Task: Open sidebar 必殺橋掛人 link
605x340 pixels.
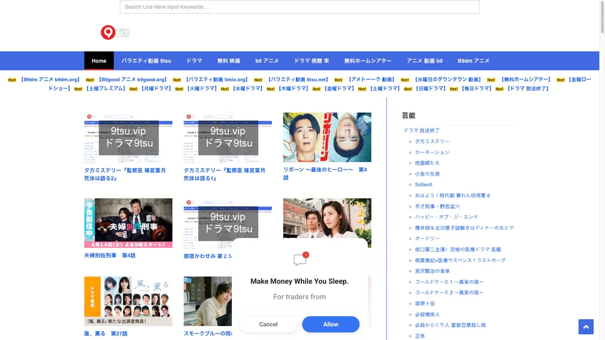Action: click(x=427, y=315)
